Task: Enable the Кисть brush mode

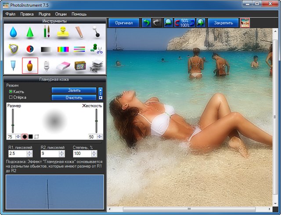Action: click(x=11, y=91)
